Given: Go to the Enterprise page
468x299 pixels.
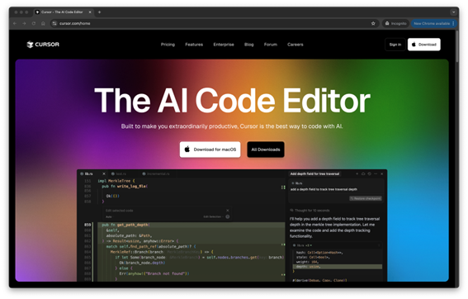Looking at the screenshot, I should coord(224,45).
